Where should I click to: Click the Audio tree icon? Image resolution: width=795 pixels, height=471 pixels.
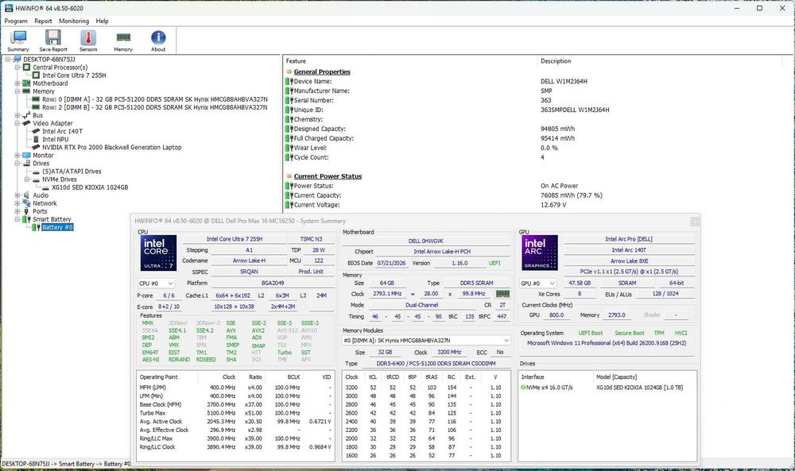[x=26, y=195]
